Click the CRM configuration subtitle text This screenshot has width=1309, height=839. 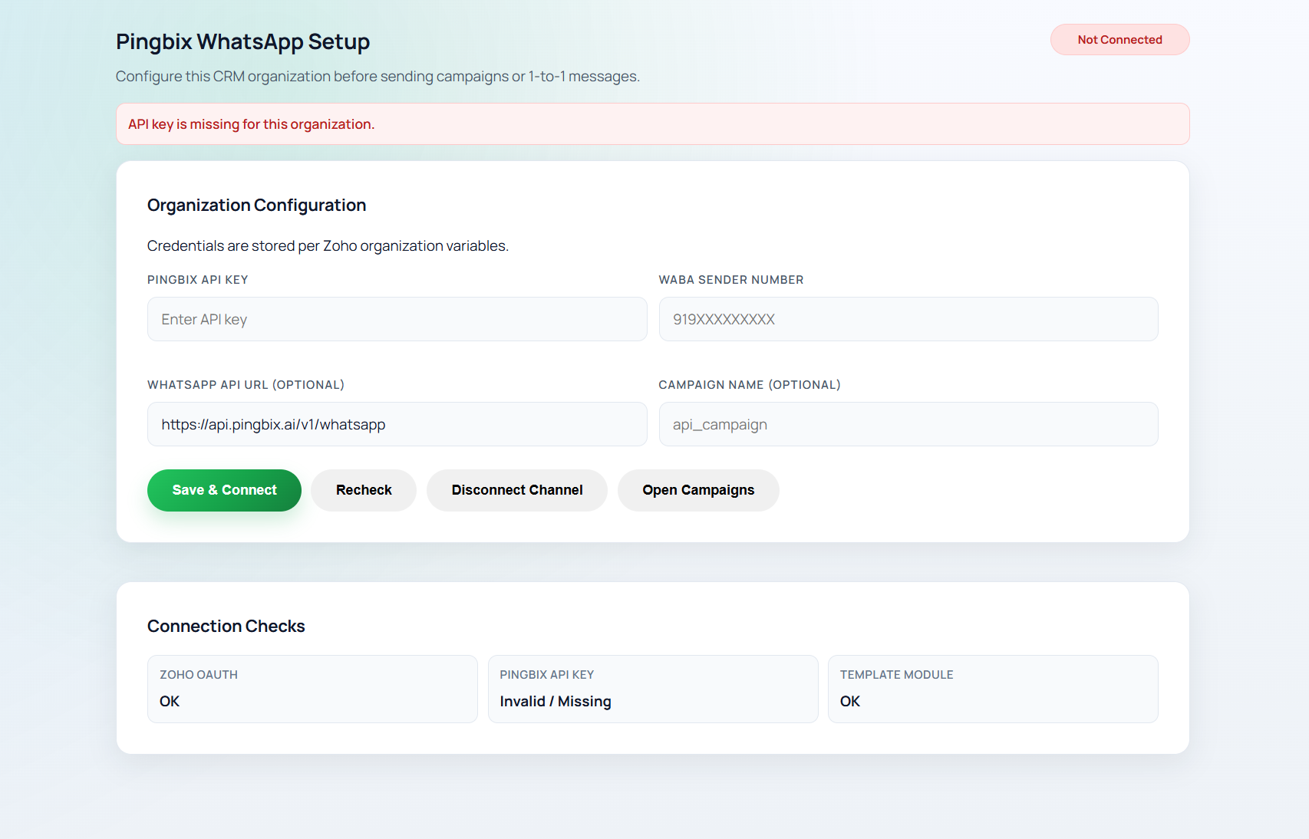coord(378,76)
